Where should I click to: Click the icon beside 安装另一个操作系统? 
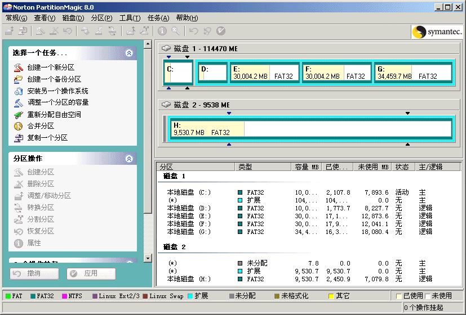(x=19, y=91)
